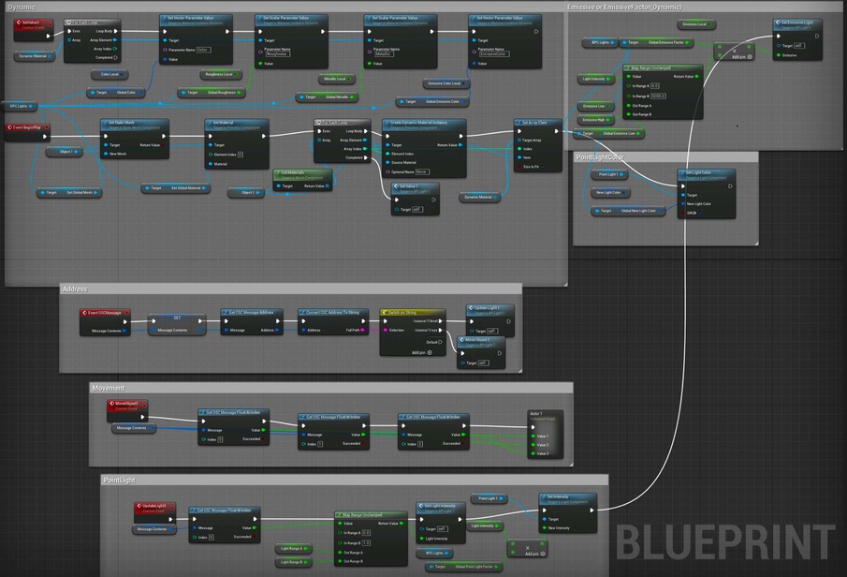Click Optional Name field showing None
The height and width of the screenshot is (577, 847).
[422, 171]
